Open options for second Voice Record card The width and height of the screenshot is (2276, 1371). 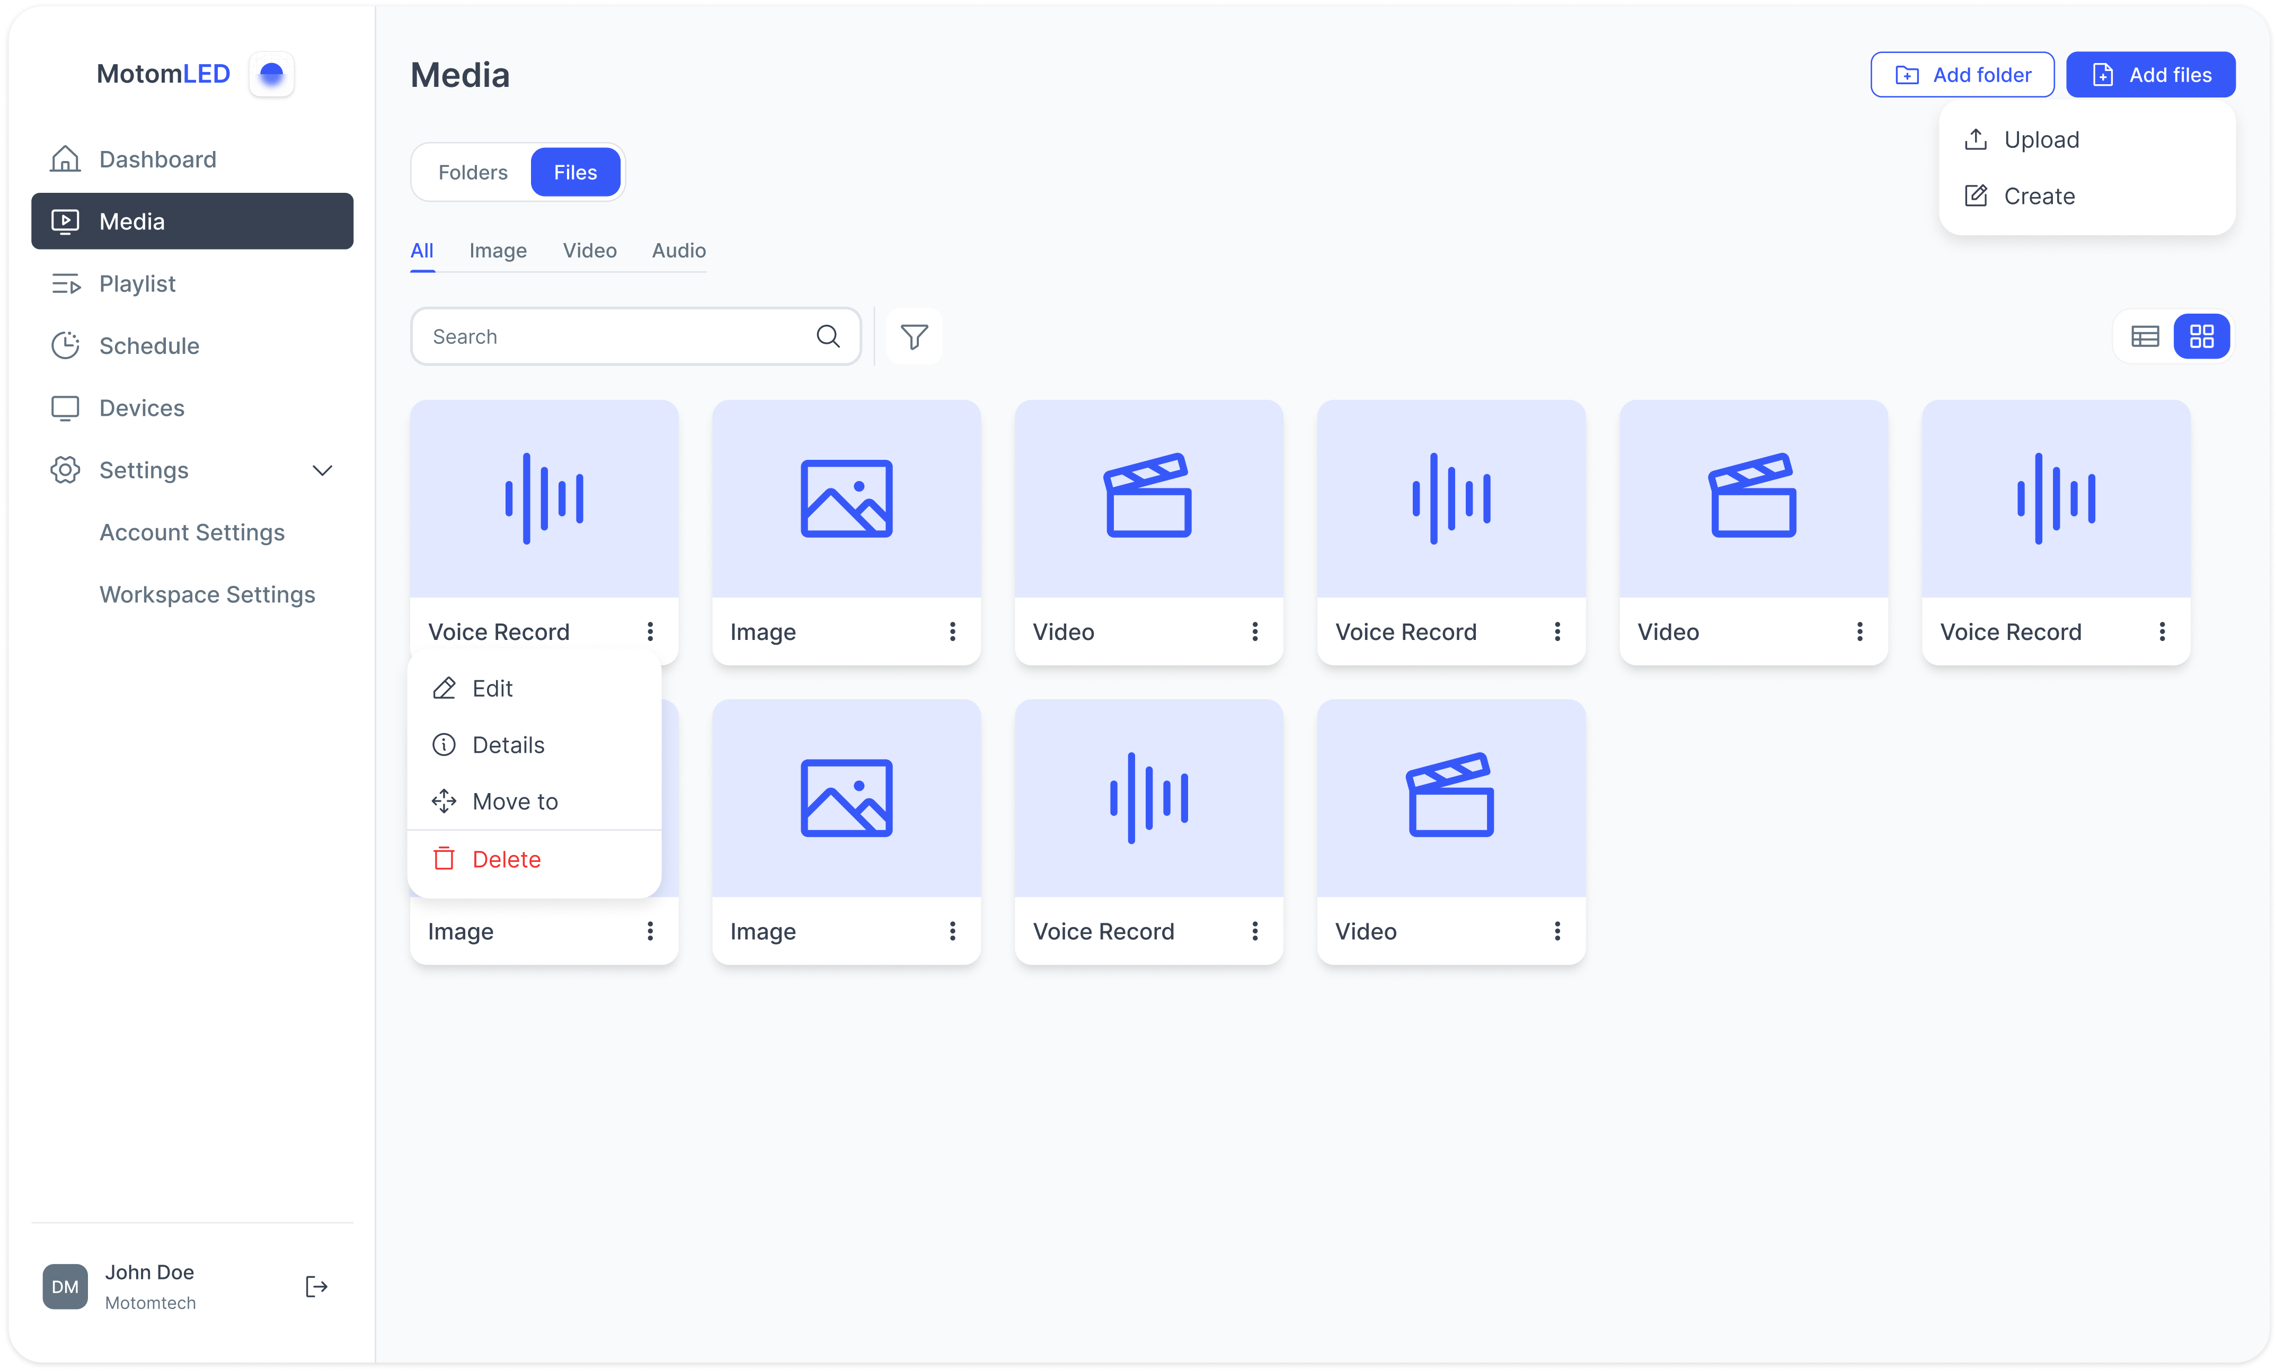1557,631
